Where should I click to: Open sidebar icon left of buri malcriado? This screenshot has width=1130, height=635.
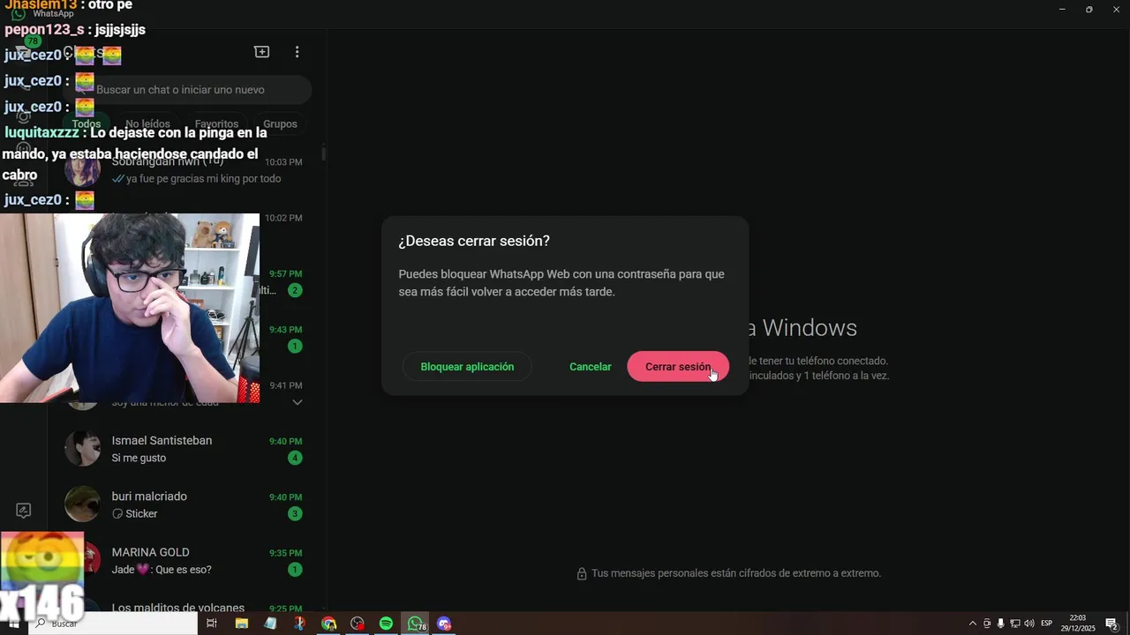pyautogui.click(x=24, y=511)
